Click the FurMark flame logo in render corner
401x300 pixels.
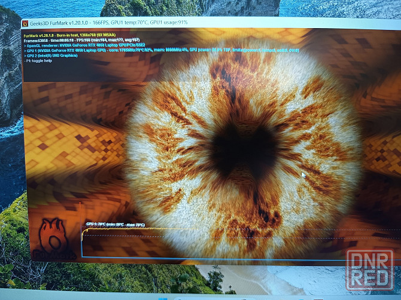click(x=54, y=238)
